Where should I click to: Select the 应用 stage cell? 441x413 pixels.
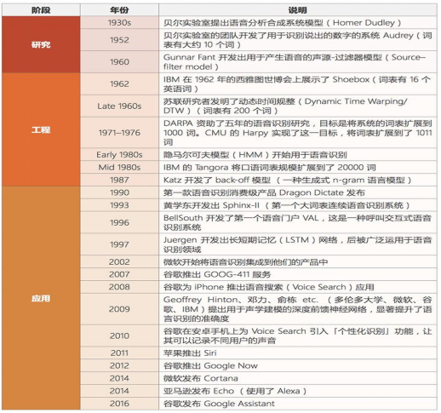tap(41, 298)
